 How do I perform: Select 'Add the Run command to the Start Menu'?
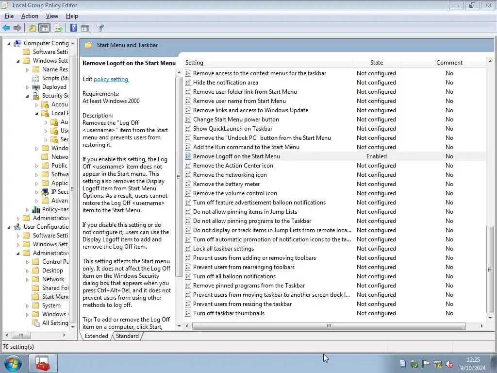(x=246, y=147)
